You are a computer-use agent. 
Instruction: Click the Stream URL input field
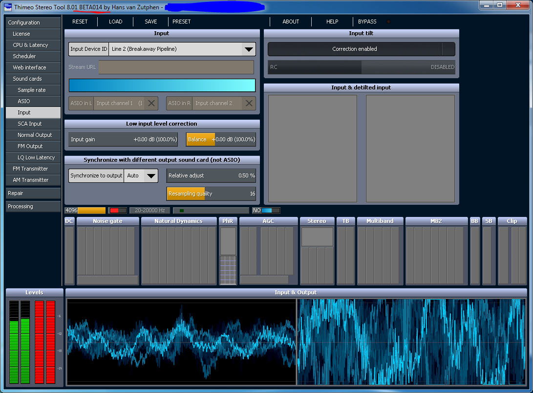(176, 67)
